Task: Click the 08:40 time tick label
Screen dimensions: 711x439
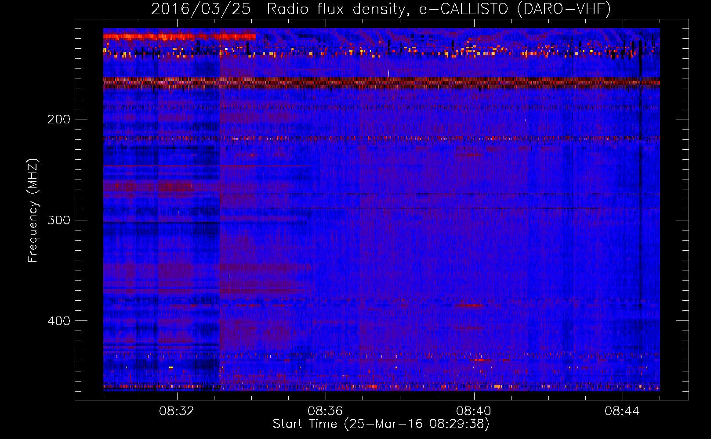Action: [474, 411]
